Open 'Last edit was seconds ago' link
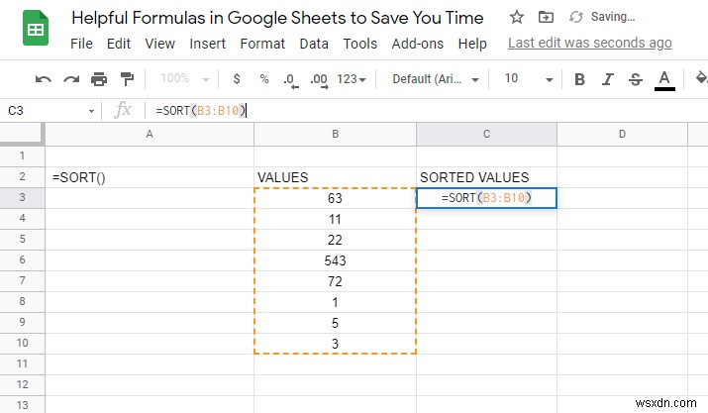 pyautogui.click(x=589, y=44)
